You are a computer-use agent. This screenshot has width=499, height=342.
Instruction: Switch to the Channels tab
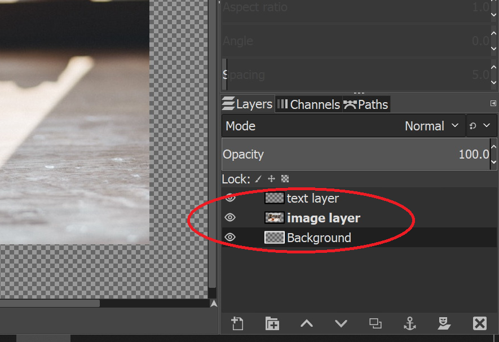pos(308,104)
